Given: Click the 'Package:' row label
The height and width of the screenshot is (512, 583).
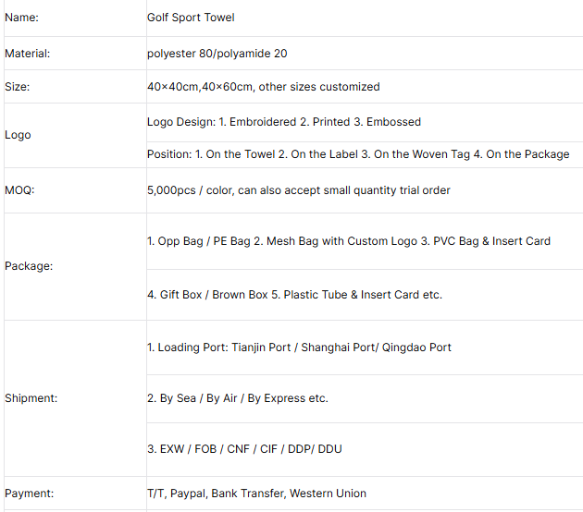Looking at the screenshot, I should (x=29, y=266).
